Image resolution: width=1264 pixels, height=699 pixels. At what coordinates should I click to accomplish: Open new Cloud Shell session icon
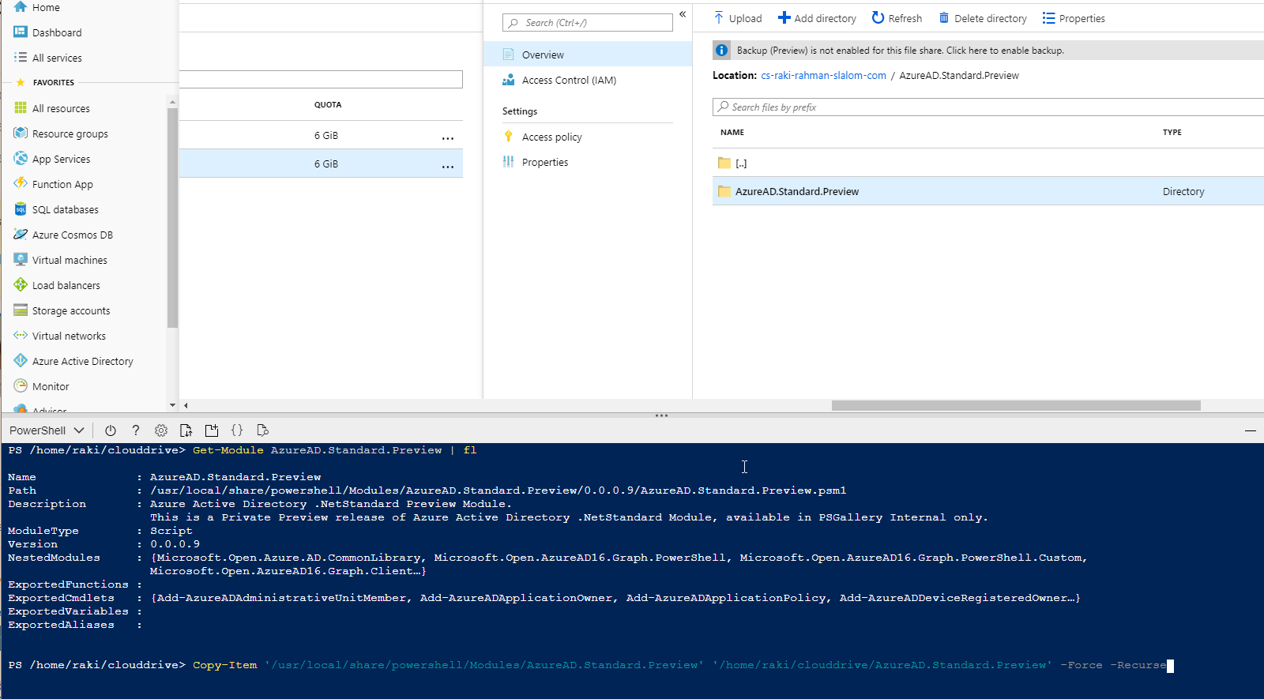coord(212,430)
